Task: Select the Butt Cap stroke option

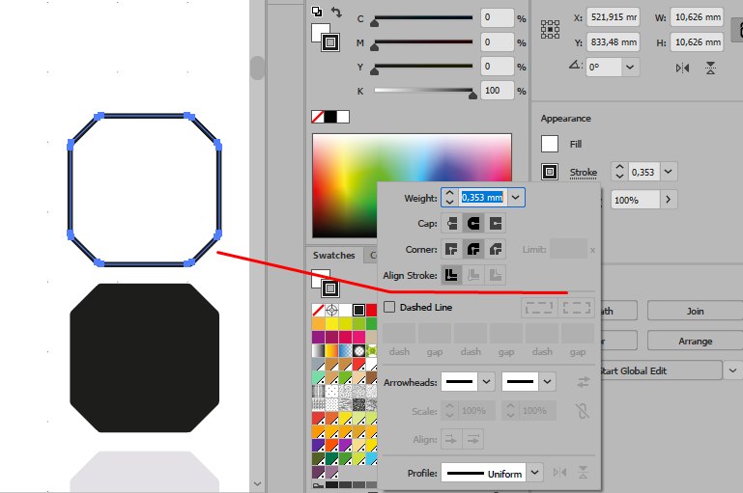Action: (x=451, y=223)
